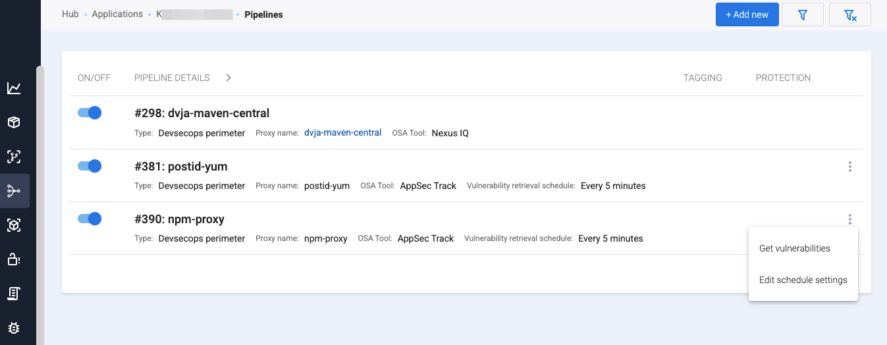Click the cube icon in sidebar
Image resolution: width=887 pixels, height=345 pixels.
14,122
